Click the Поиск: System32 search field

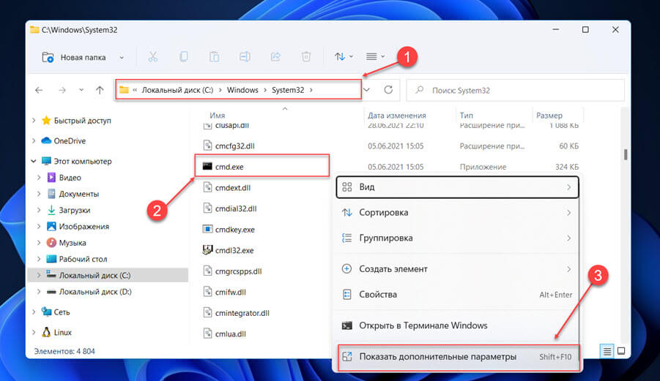click(x=515, y=91)
